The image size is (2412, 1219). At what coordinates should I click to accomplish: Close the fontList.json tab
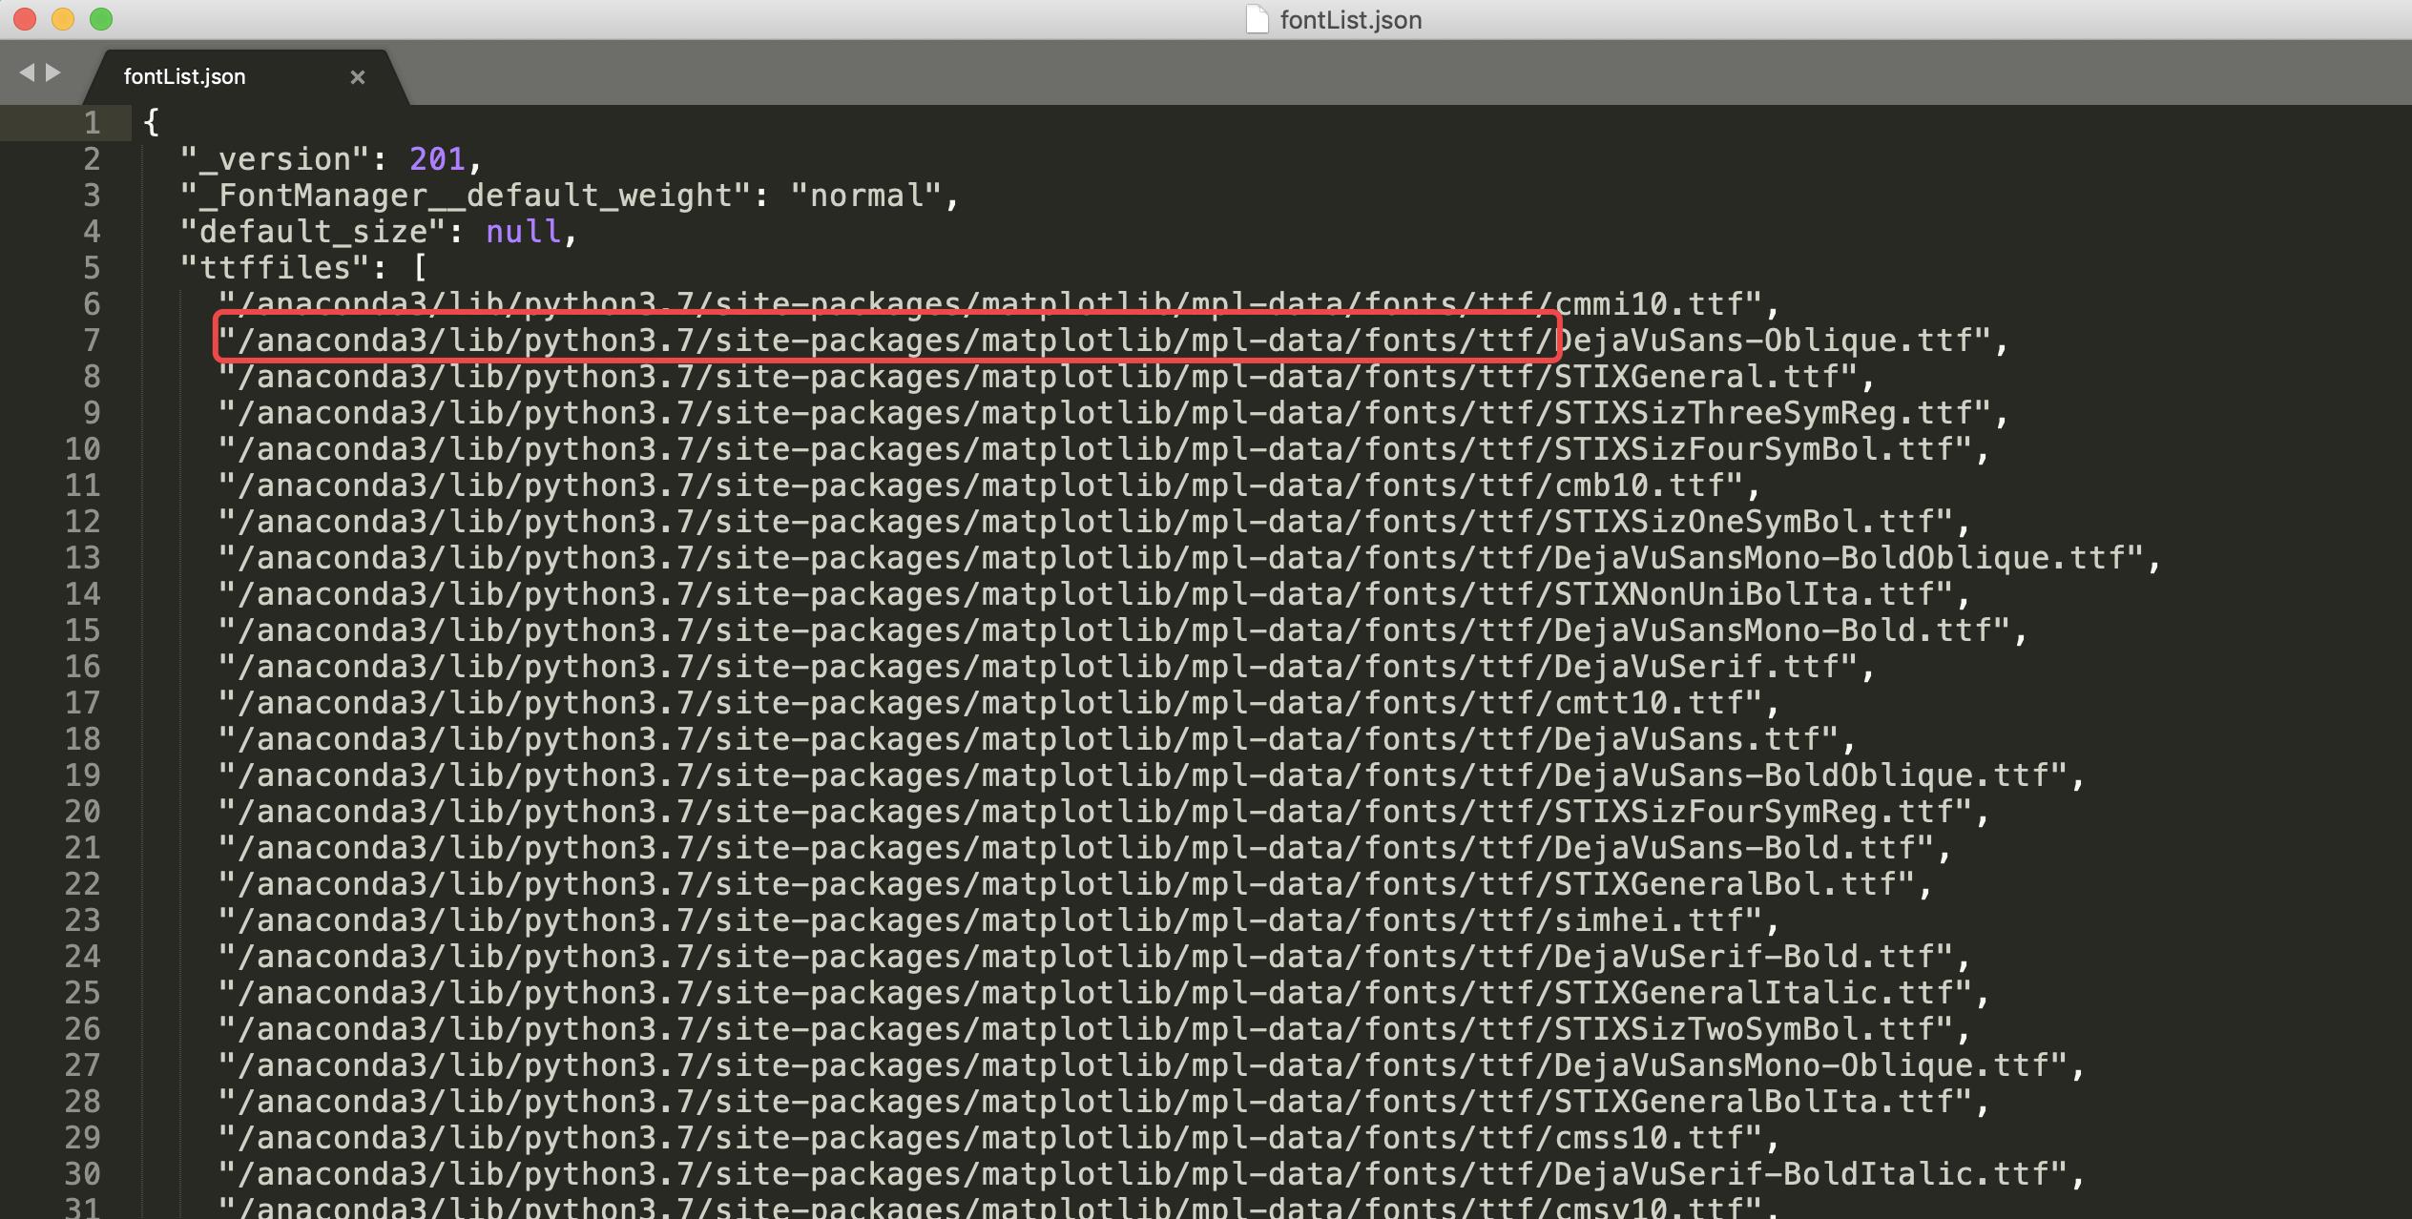[358, 77]
